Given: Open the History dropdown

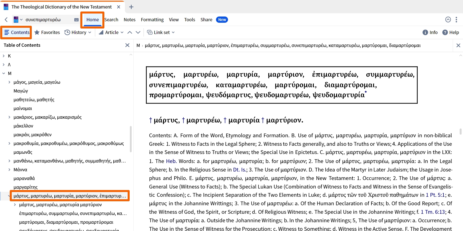Looking at the screenshot, I should 78,32.
